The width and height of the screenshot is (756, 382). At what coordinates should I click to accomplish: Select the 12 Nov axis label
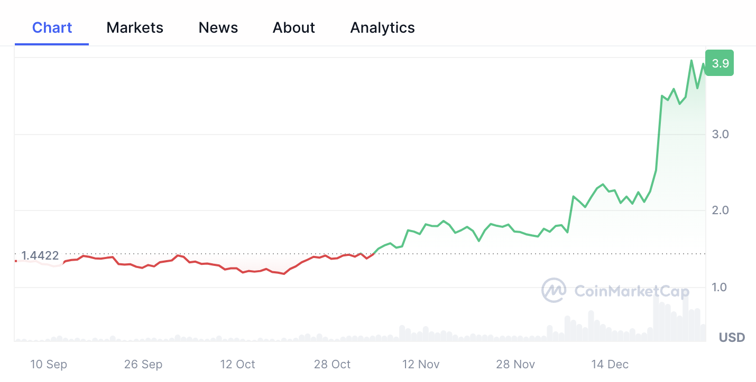[x=421, y=364]
